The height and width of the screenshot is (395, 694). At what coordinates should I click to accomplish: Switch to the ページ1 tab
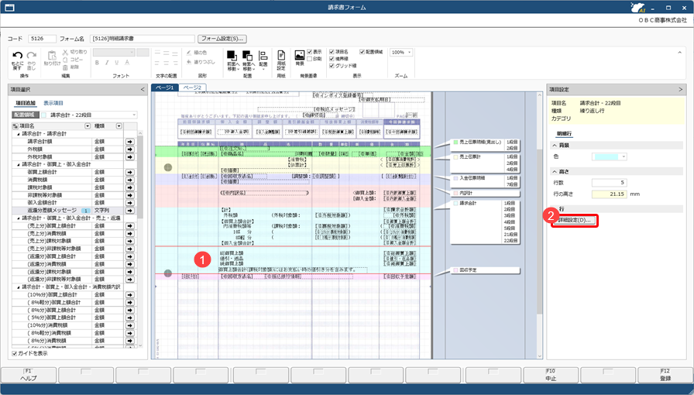point(165,88)
